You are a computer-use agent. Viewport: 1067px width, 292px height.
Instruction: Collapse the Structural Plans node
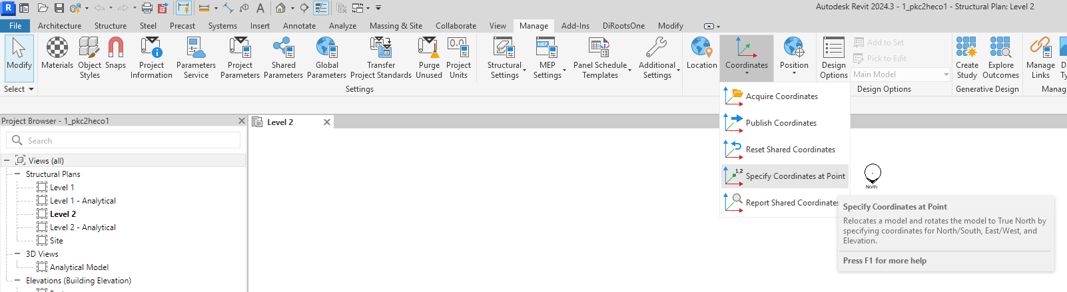coord(17,174)
